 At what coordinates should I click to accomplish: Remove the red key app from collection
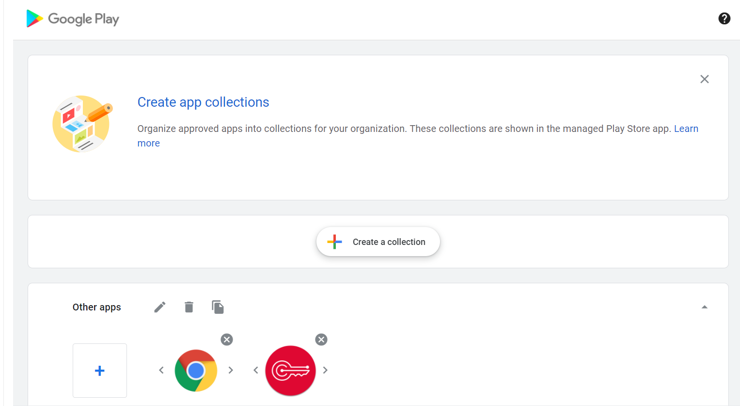321,340
